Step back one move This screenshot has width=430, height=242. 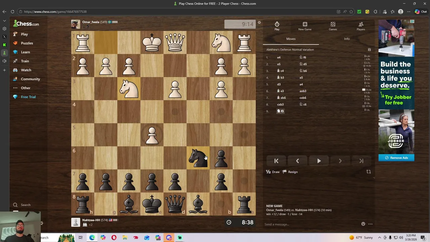(x=297, y=161)
